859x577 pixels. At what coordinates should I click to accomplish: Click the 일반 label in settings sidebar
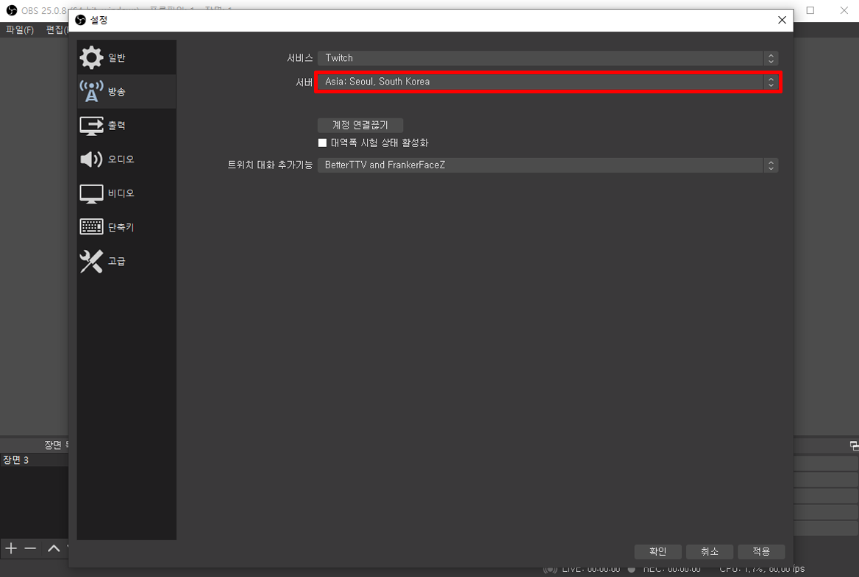pyautogui.click(x=117, y=57)
